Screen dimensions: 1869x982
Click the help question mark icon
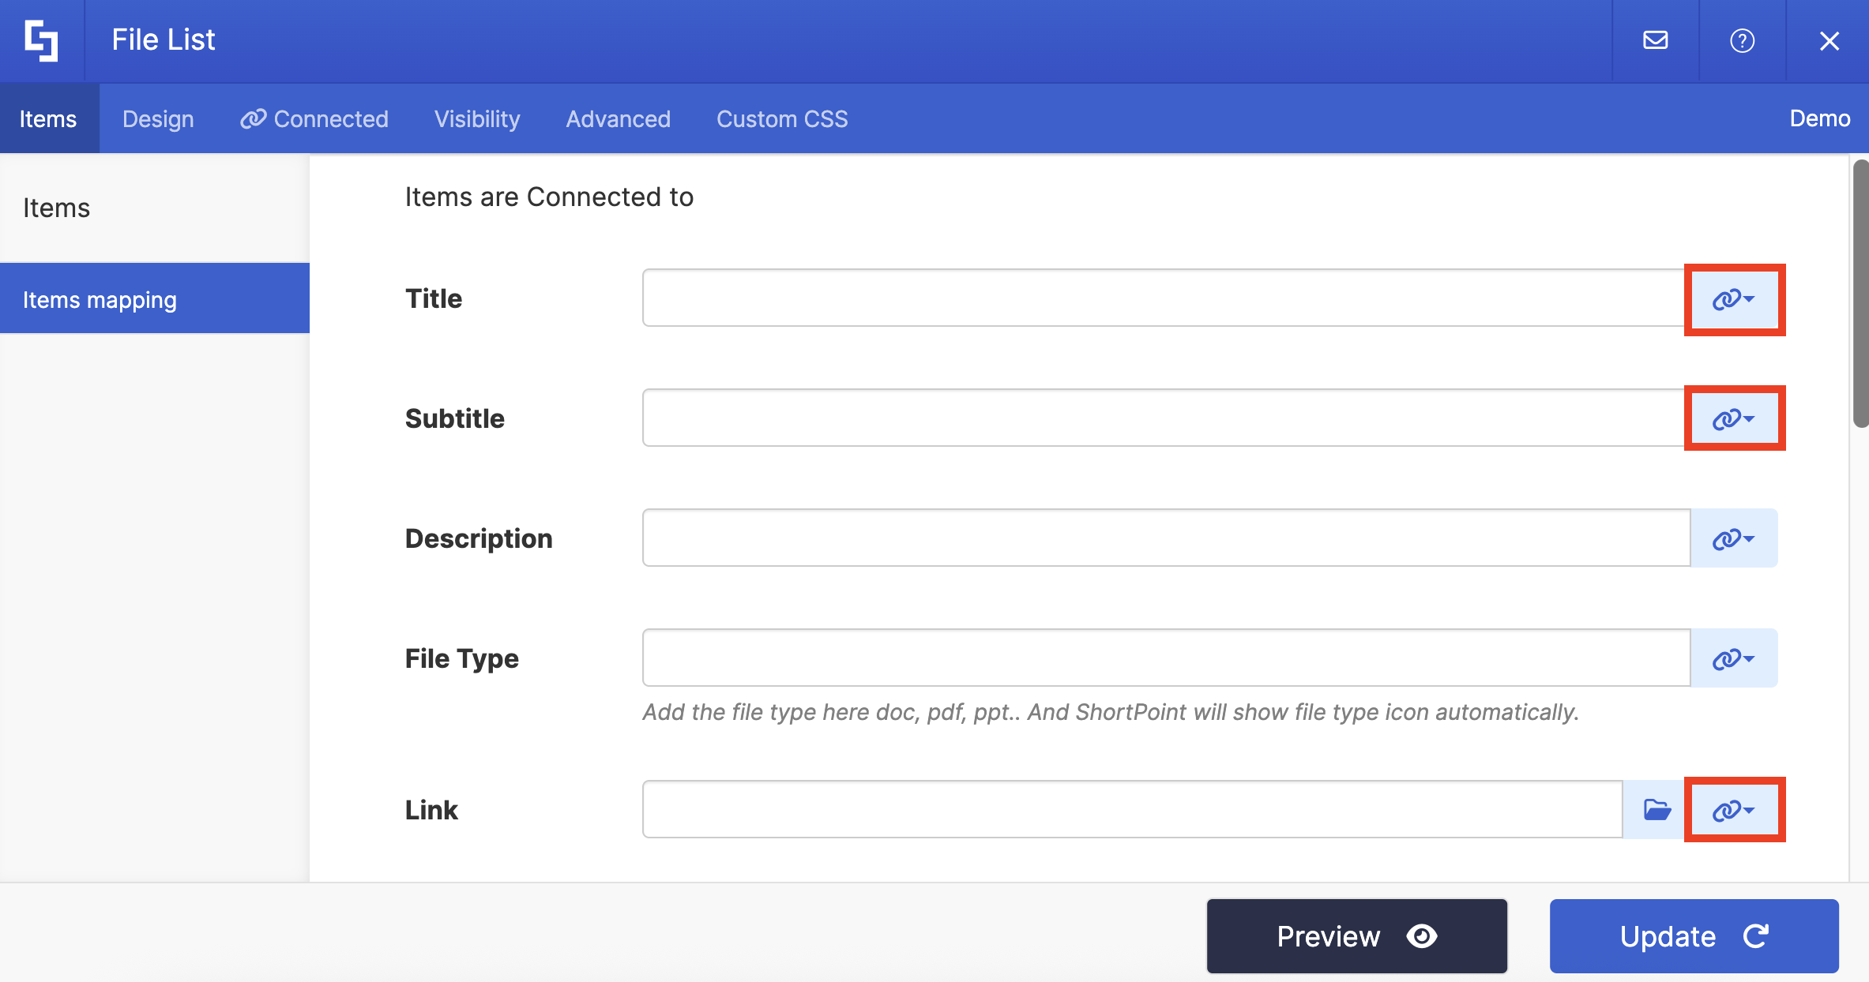click(1742, 40)
